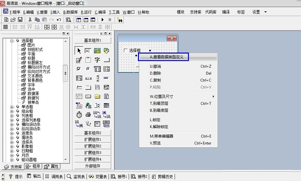Click the 扩展组件3 button

click(93, 153)
